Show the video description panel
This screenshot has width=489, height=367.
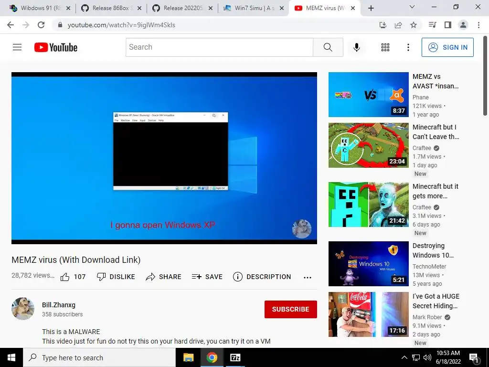click(262, 277)
